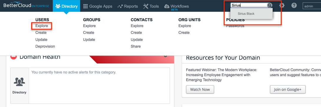Open the help question mark icon
The image size is (321, 107).
[x=294, y=6]
